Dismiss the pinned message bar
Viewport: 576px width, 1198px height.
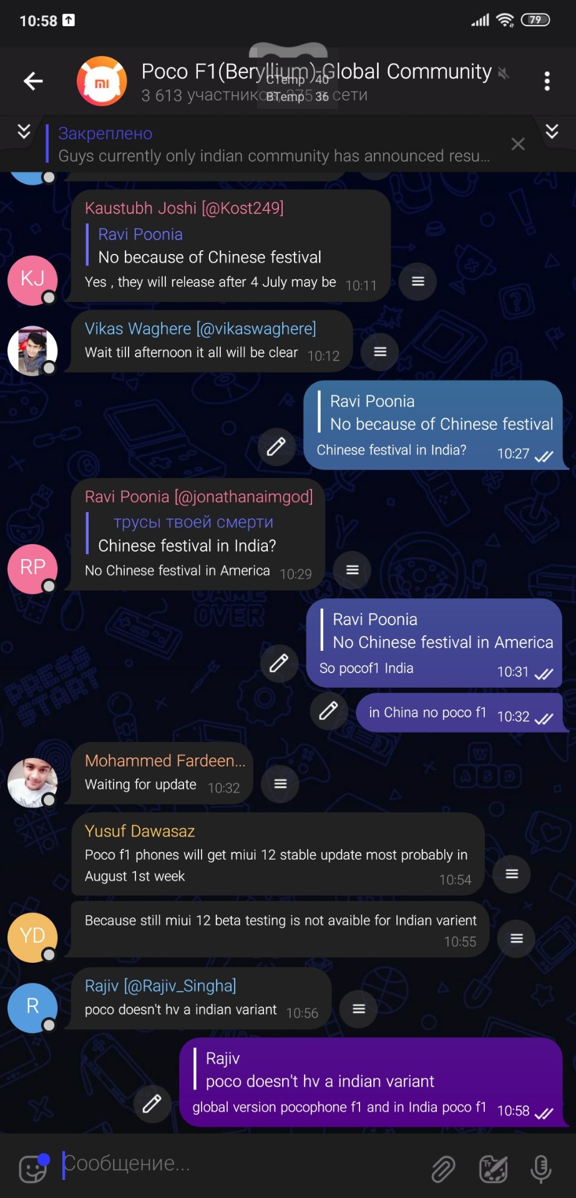tap(518, 144)
